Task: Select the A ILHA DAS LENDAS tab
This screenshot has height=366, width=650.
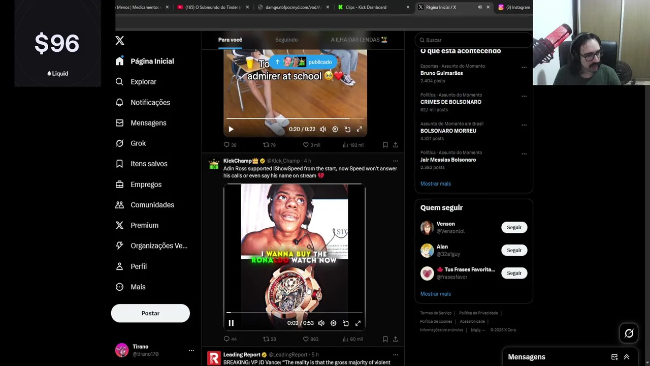Action: 359,40
